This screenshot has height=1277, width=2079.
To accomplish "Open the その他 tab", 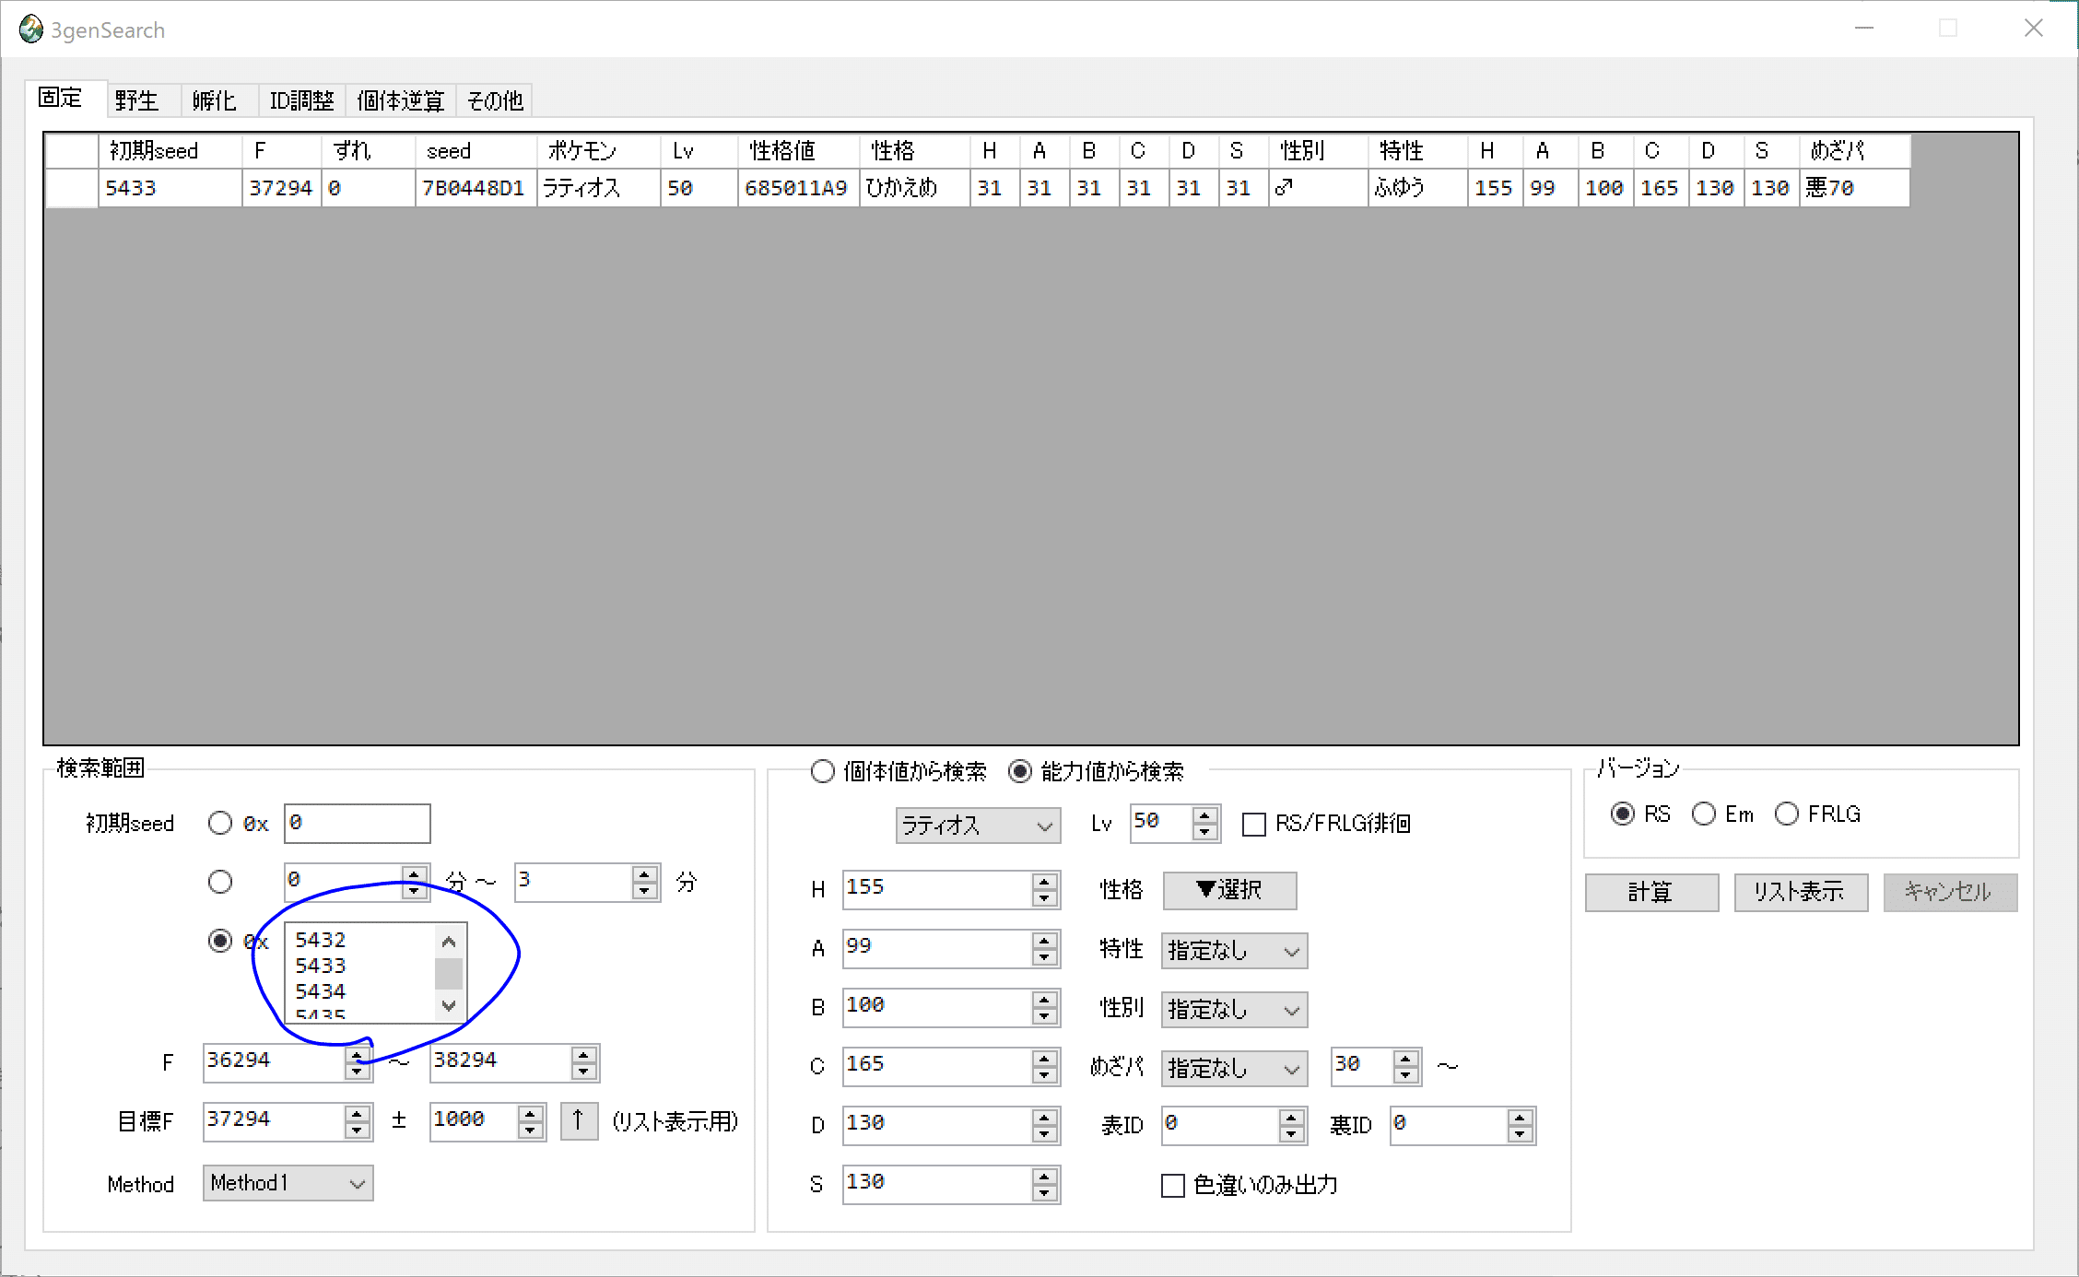I will click(x=495, y=100).
